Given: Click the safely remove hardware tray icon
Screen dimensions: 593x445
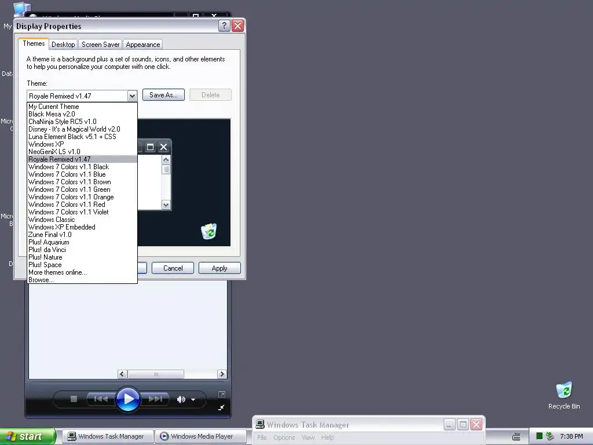Looking at the screenshot, I should pos(550,436).
